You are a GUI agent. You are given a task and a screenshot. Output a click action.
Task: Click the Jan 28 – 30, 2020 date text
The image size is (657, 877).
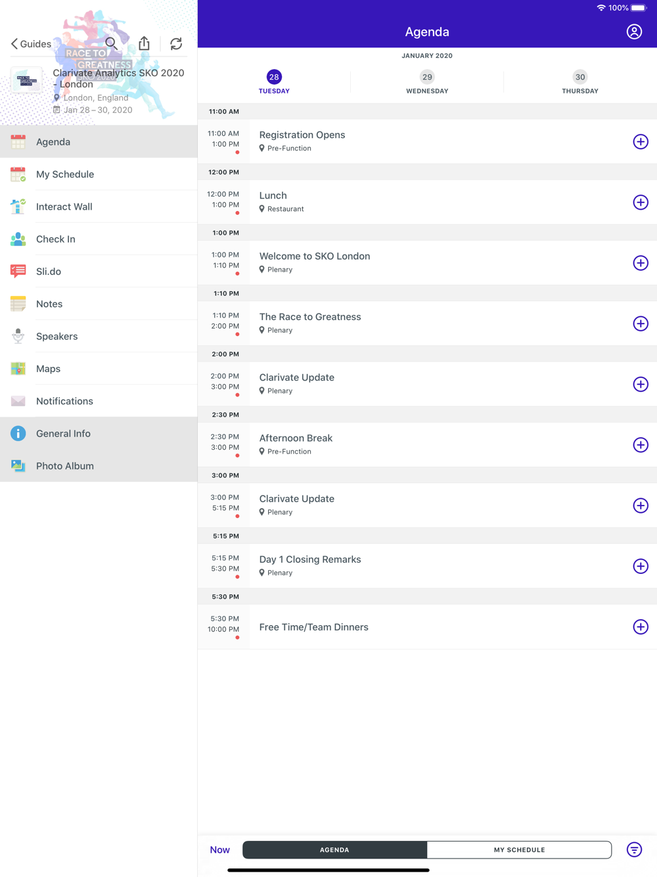pos(98,110)
